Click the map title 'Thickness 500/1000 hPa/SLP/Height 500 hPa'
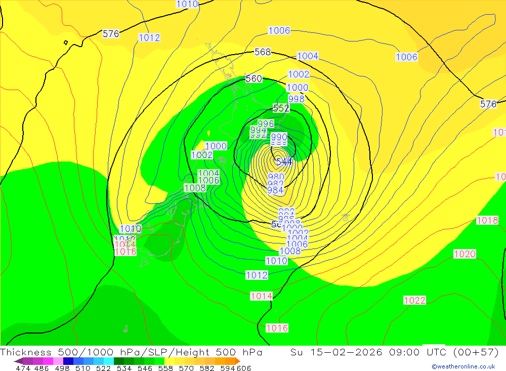This screenshot has height=371, width=506. (131, 352)
